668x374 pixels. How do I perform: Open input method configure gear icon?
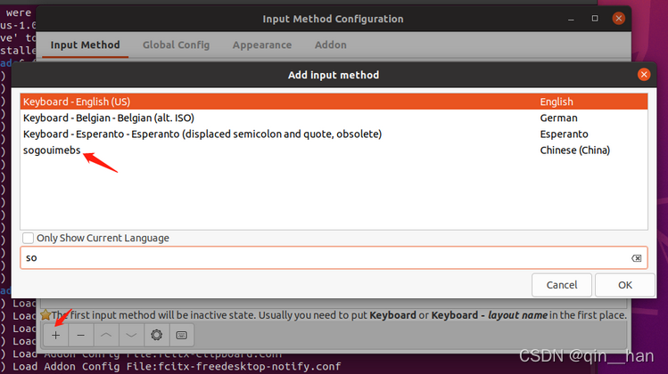156,336
